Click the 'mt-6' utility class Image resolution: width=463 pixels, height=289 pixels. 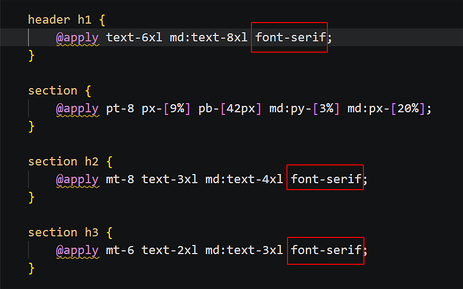click(x=120, y=250)
